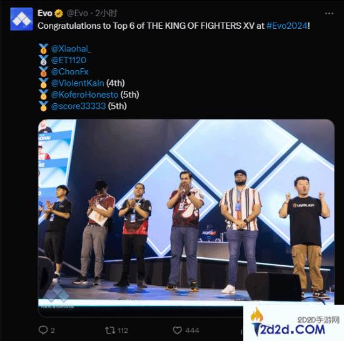The image size is (344, 341).
Task: Click the flame torch logo icon
Action: coord(256,321)
